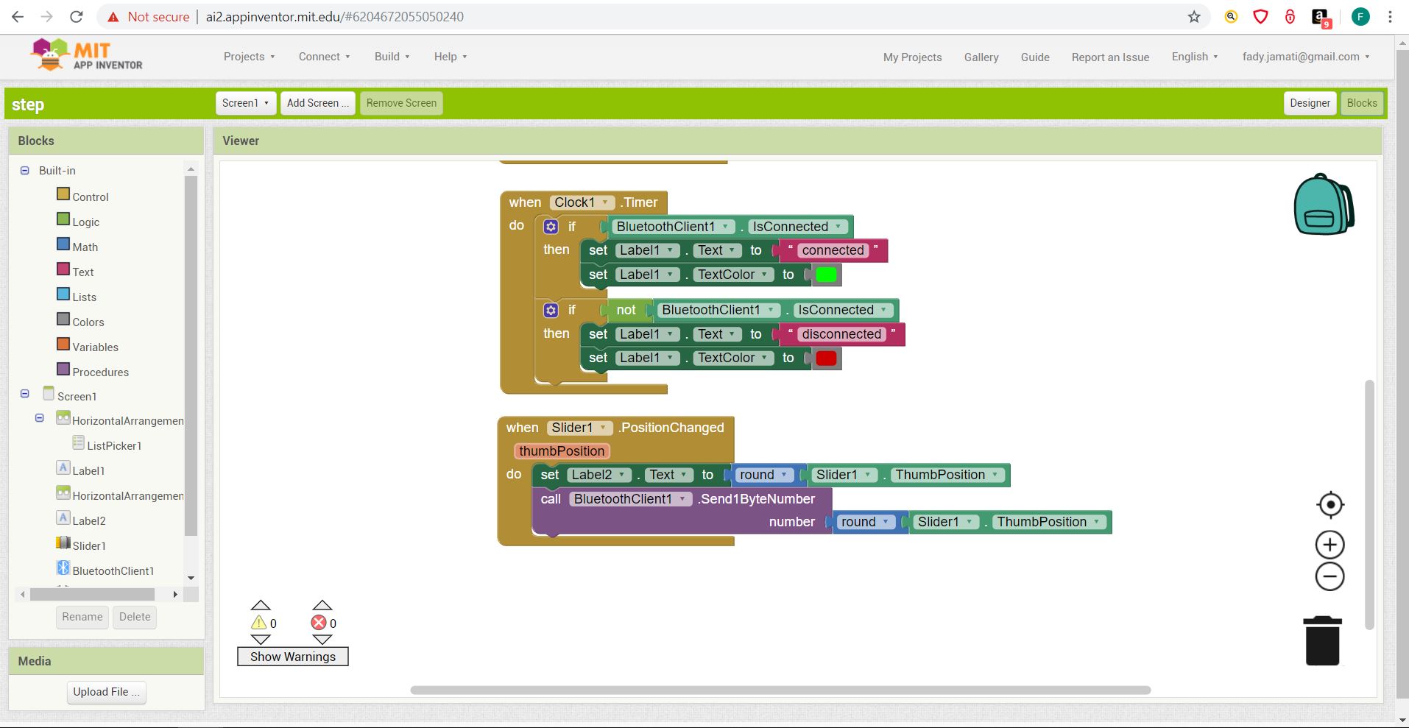Click the trash can icon
This screenshot has height=728, width=1409.
click(1322, 640)
